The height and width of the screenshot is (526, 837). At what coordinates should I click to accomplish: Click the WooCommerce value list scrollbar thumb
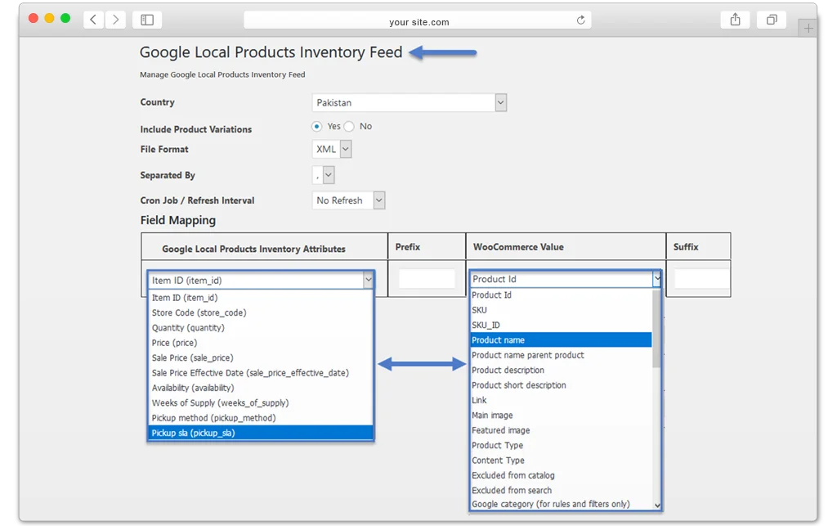click(x=656, y=329)
